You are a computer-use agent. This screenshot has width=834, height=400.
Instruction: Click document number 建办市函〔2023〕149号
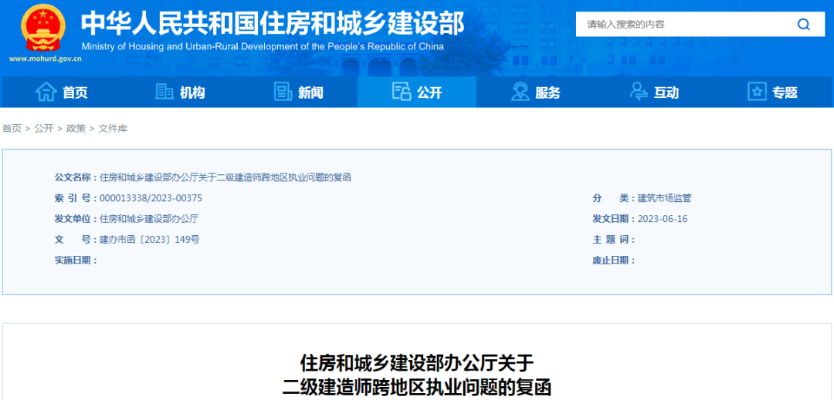point(149,240)
